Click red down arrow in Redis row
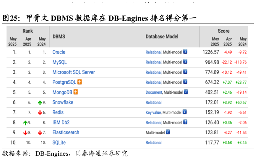The height and width of the screenshot is (159, 256). pos(40,113)
